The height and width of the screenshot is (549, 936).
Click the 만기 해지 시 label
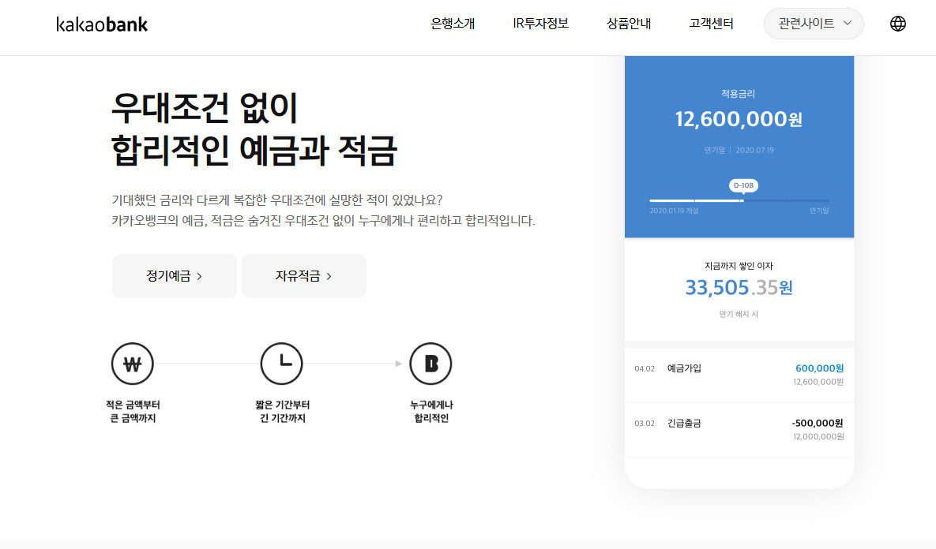[739, 314]
